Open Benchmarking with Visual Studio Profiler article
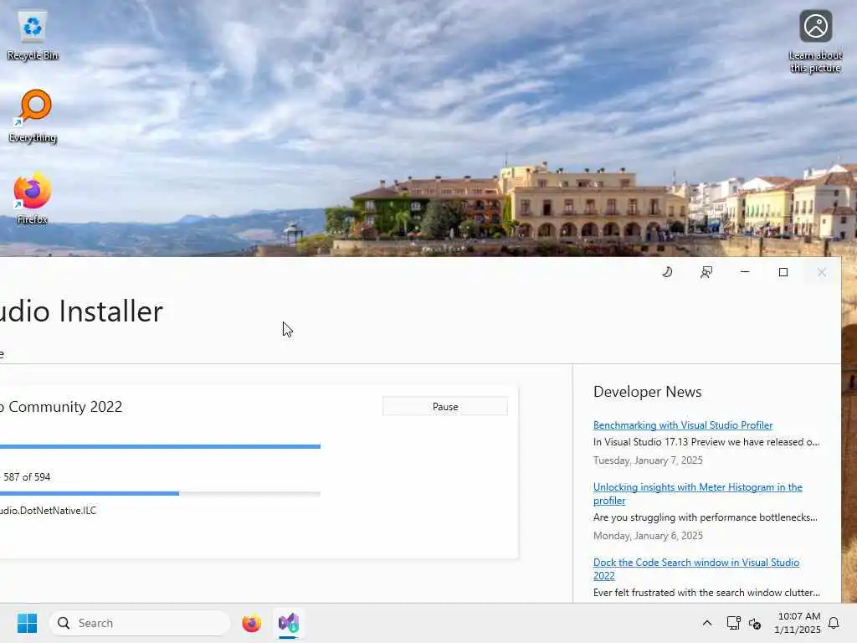This screenshot has width=857, height=643. coord(683,424)
